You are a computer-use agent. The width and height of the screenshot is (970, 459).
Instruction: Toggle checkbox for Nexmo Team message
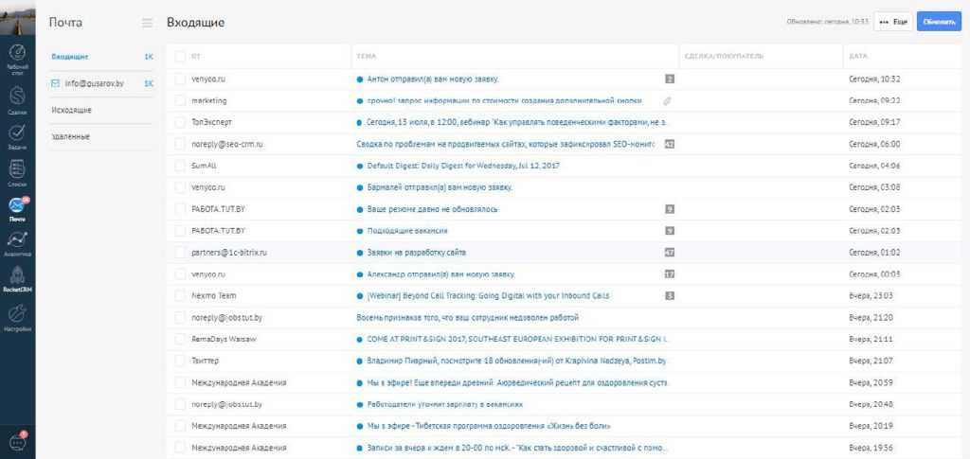coord(180,296)
